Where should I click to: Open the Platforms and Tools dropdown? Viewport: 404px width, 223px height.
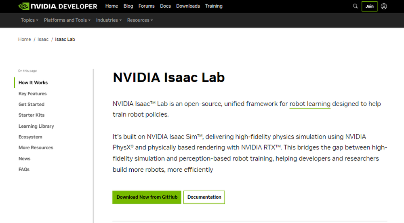[x=67, y=20]
